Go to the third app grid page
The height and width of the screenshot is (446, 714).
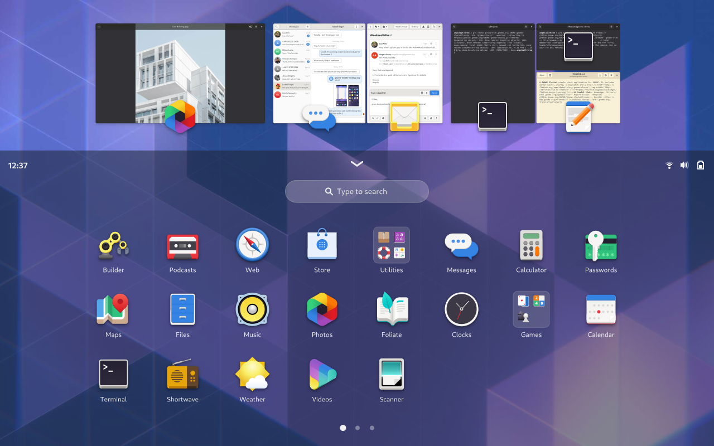click(372, 428)
